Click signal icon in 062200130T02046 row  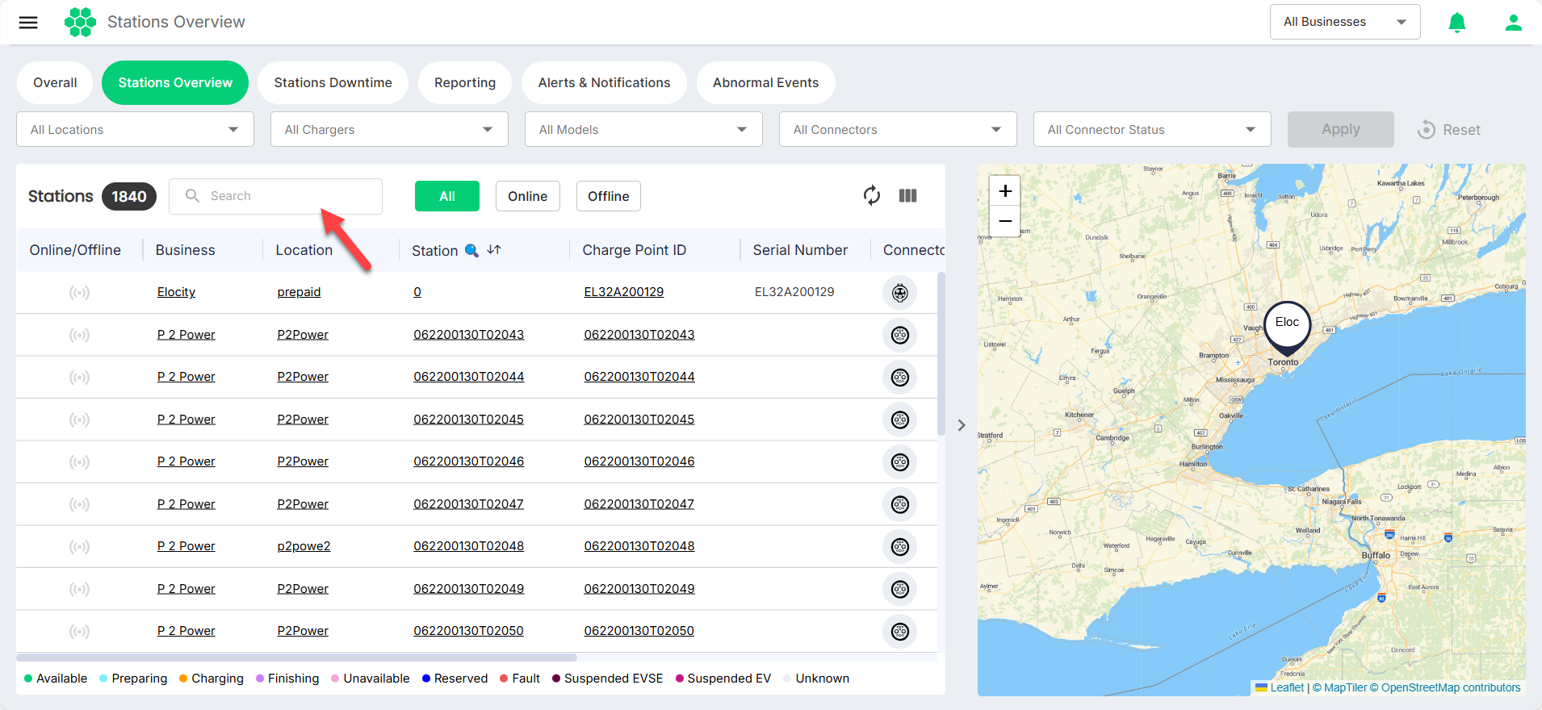[x=79, y=461]
